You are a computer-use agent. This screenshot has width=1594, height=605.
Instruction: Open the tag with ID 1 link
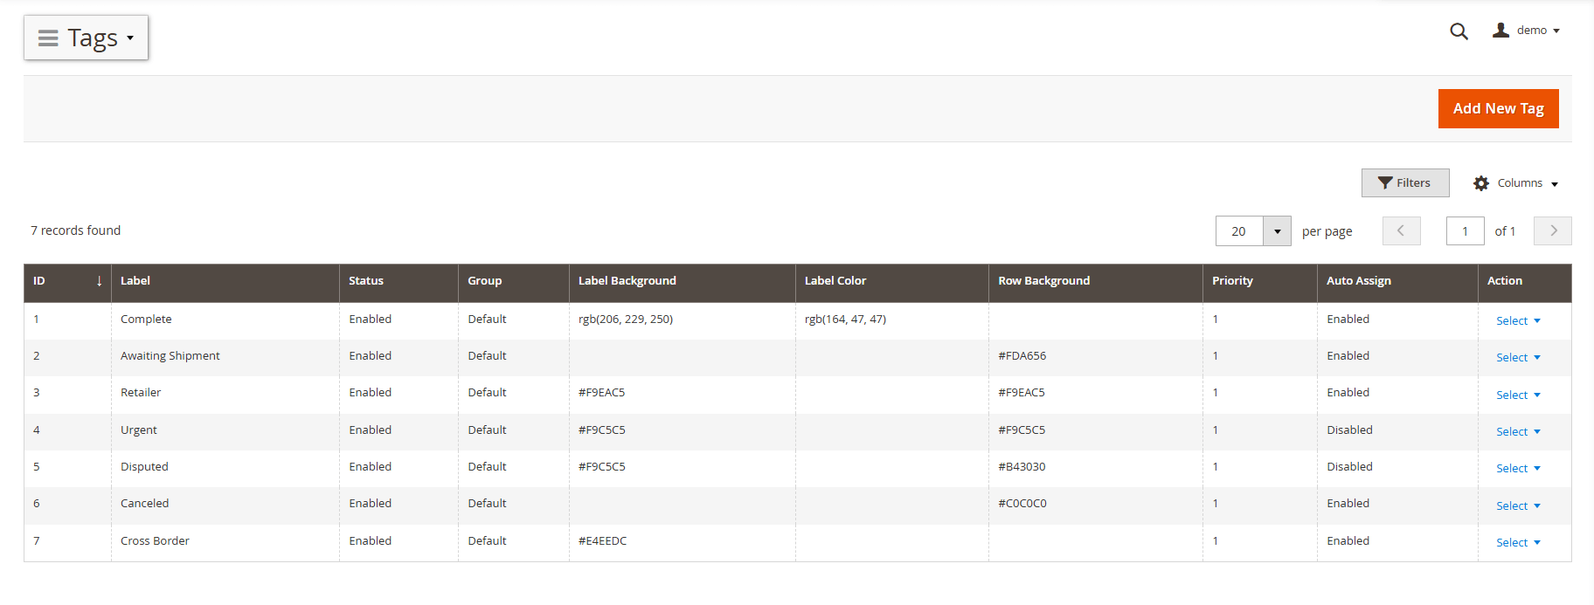point(36,320)
